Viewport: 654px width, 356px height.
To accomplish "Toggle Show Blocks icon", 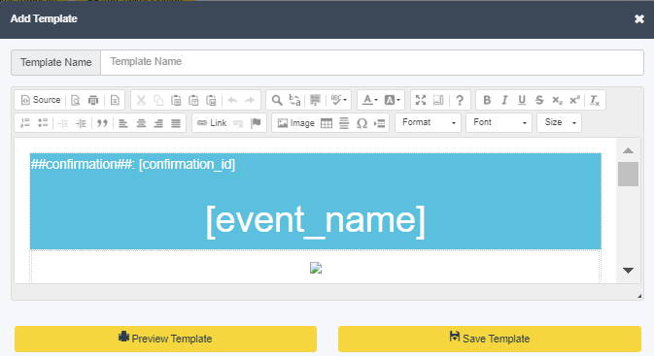I will click(x=438, y=100).
